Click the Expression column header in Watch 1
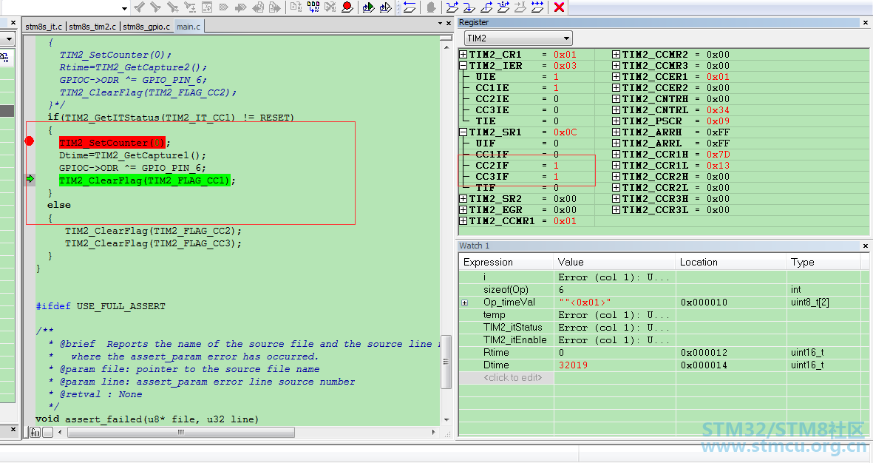 tap(506, 262)
